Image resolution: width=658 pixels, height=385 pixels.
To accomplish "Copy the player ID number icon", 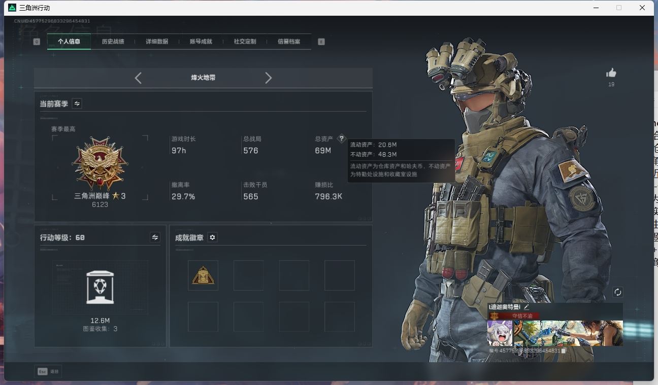I will (x=564, y=351).
